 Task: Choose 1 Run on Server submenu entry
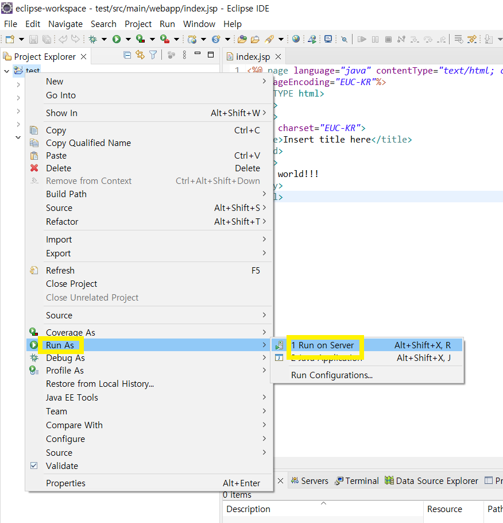point(367,345)
